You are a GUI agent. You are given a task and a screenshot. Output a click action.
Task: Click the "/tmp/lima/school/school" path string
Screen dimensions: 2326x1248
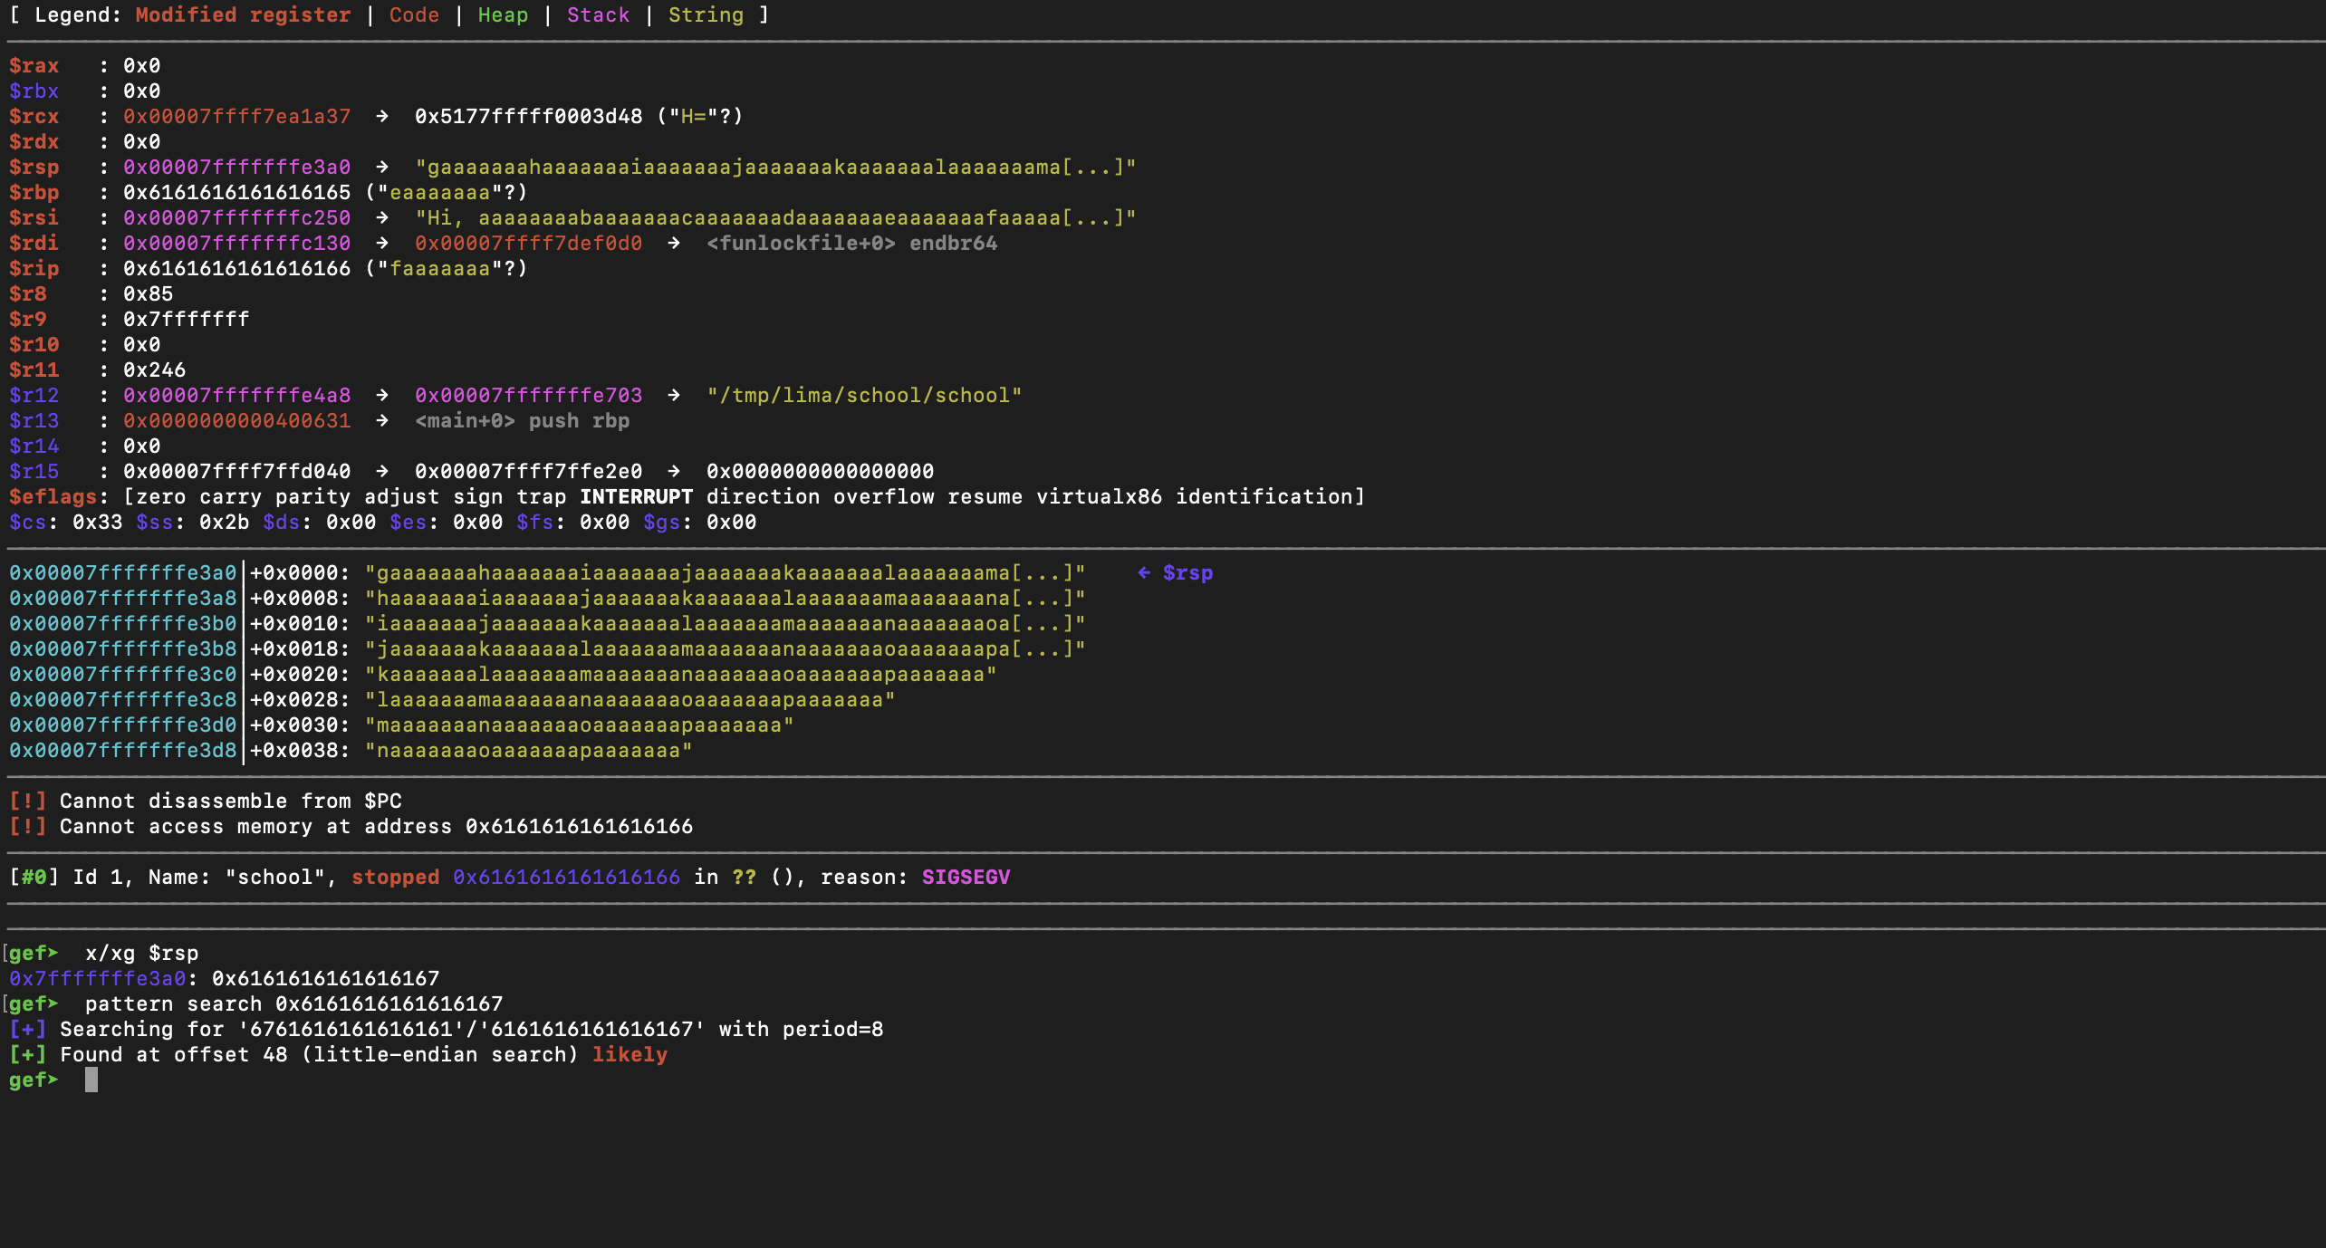click(x=864, y=396)
